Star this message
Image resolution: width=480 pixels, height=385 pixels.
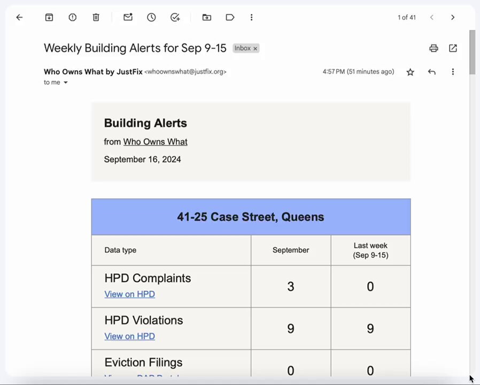click(x=410, y=72)
